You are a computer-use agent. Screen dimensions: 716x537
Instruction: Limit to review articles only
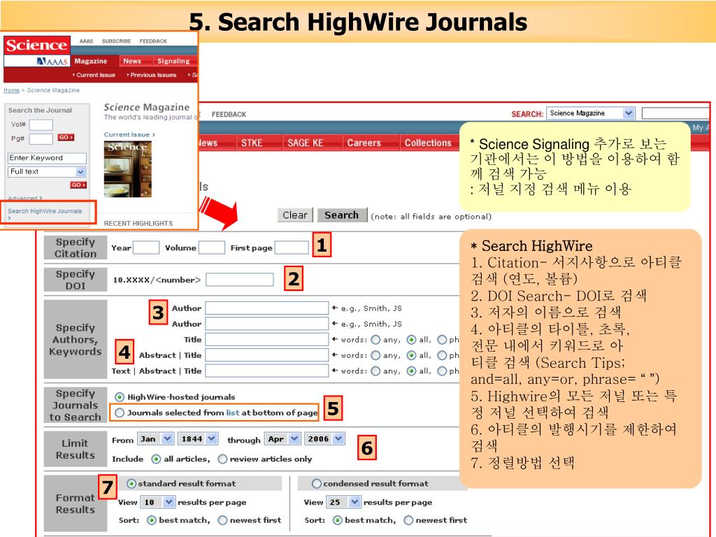[x=222, y=459]
